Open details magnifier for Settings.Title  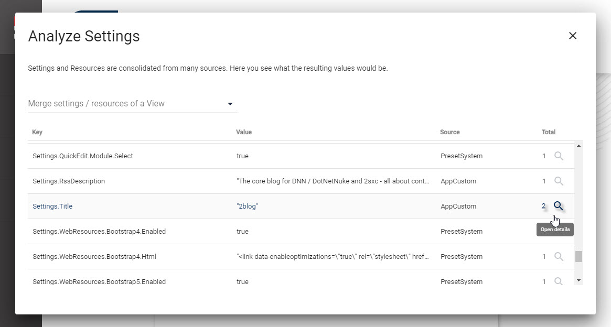[559, 206]
